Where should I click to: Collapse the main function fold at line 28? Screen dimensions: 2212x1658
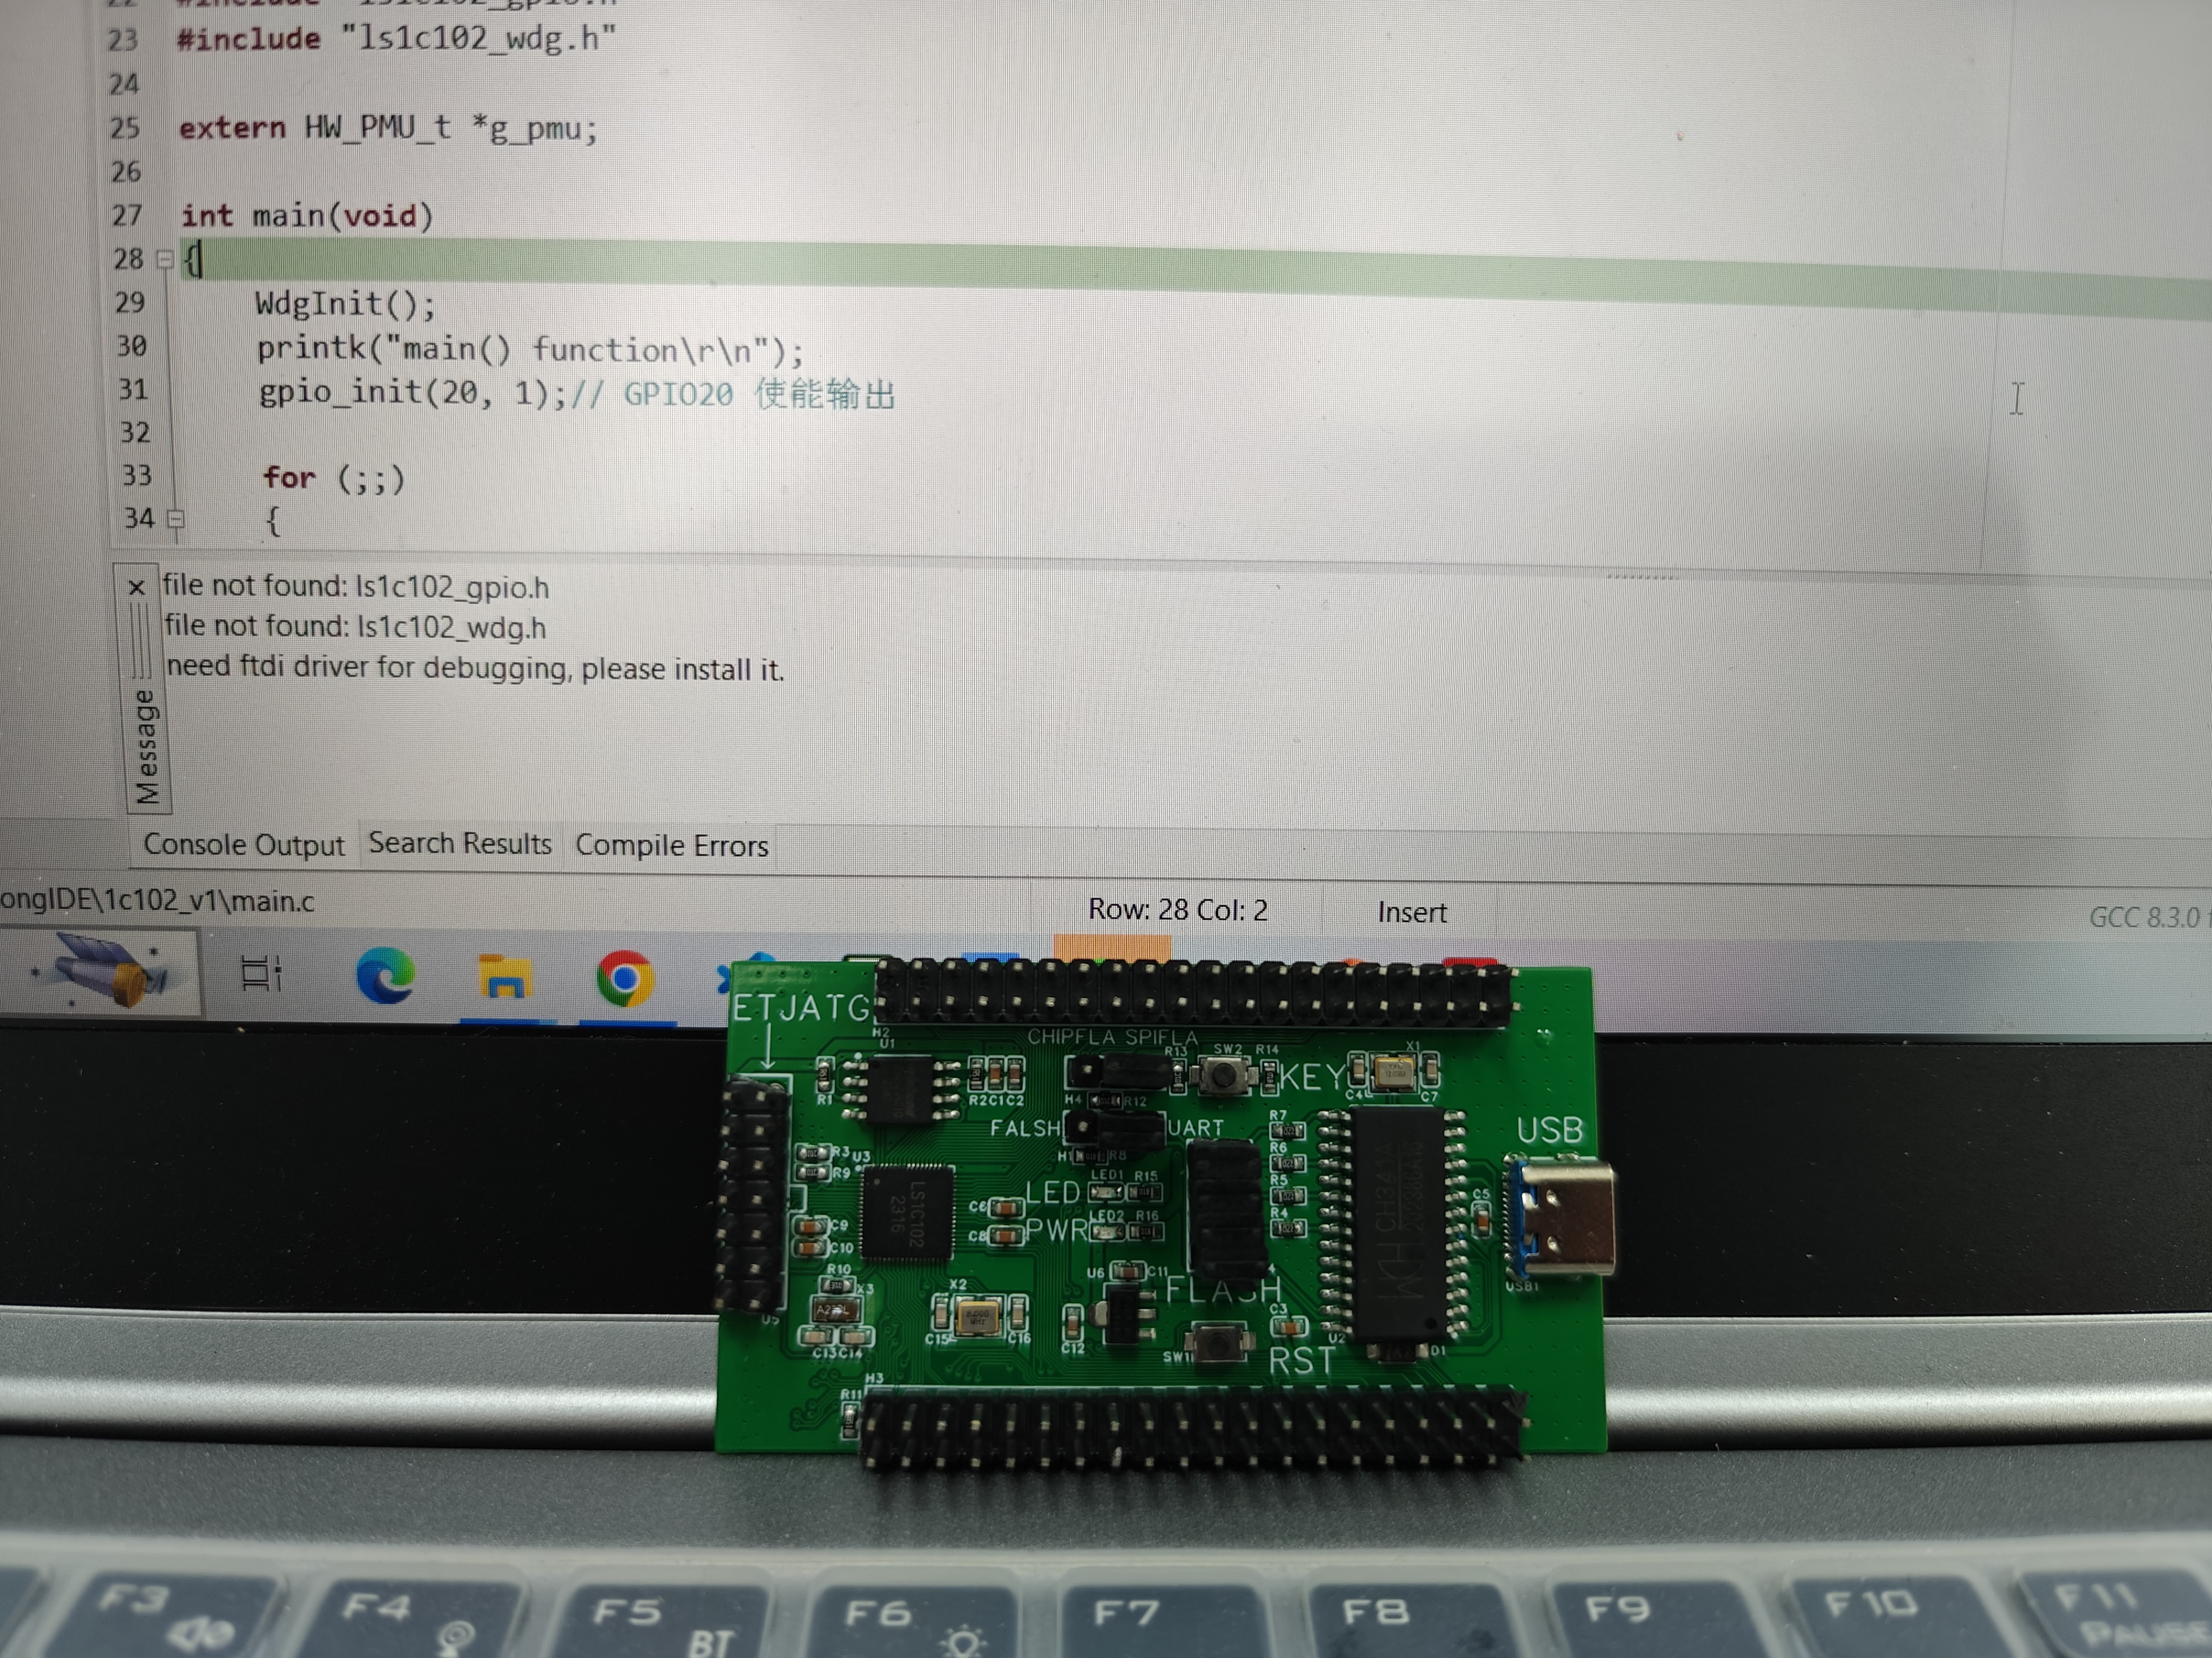tap(165, 260)
